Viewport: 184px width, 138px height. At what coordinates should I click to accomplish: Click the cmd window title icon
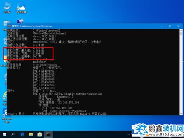click(x=10, y=26)
